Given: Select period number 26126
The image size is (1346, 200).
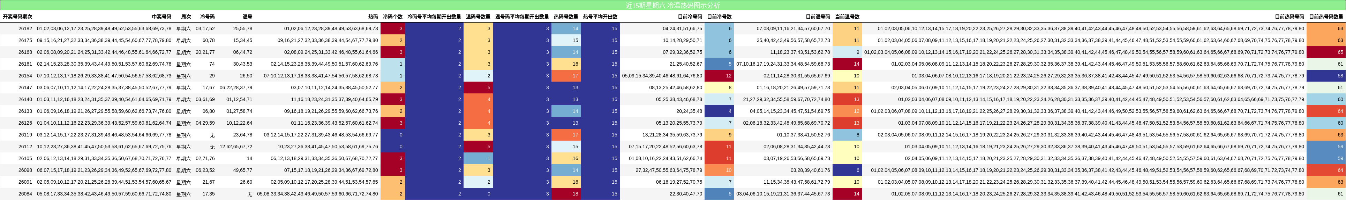Looking at the screenshot, I should point(25,123).
